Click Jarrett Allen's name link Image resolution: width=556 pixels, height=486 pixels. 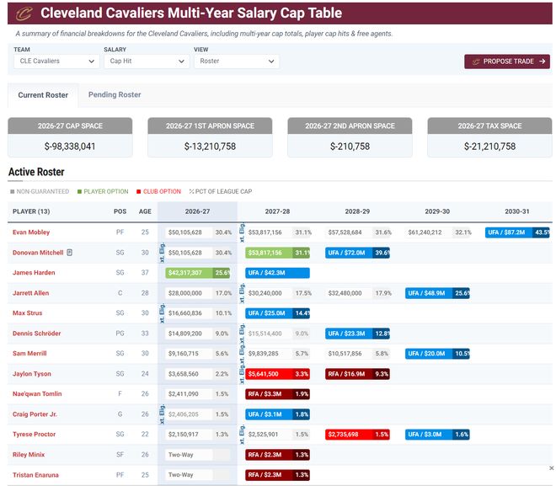pos(31,293)
